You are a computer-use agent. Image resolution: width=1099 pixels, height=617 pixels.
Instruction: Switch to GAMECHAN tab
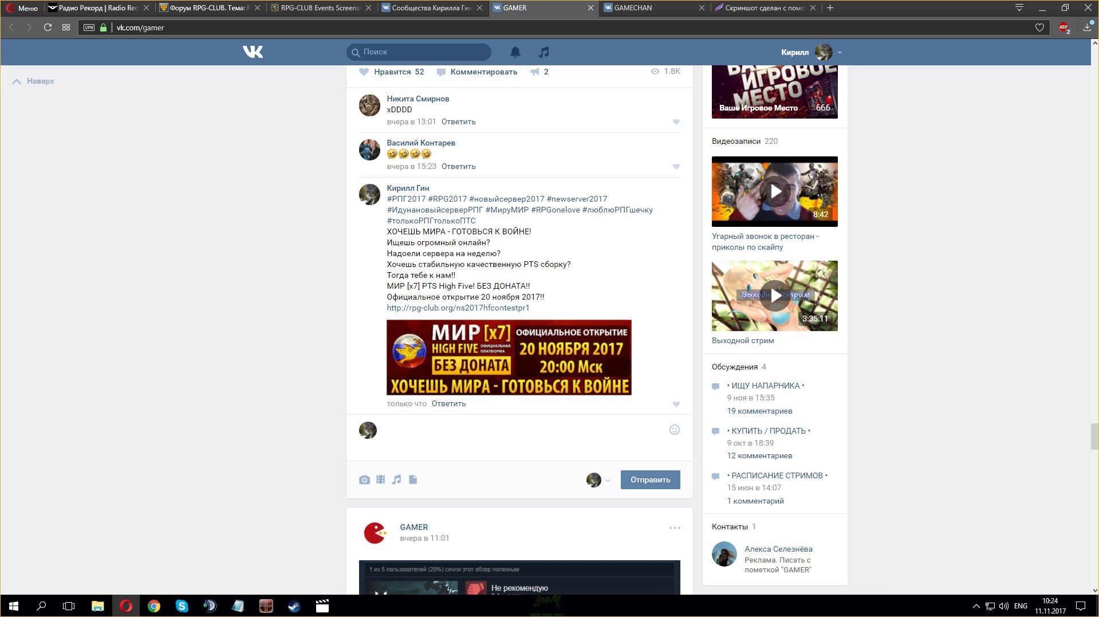pyautogui.click(x=653, y=8)
